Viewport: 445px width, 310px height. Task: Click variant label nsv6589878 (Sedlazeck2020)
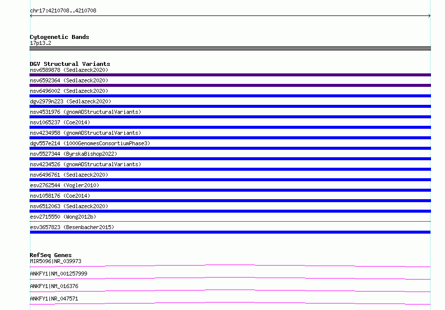click(69, 70)
